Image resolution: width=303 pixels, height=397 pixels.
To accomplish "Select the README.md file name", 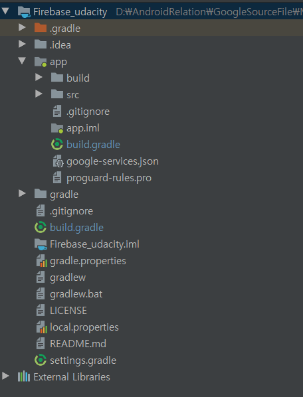I will (78, 344).
